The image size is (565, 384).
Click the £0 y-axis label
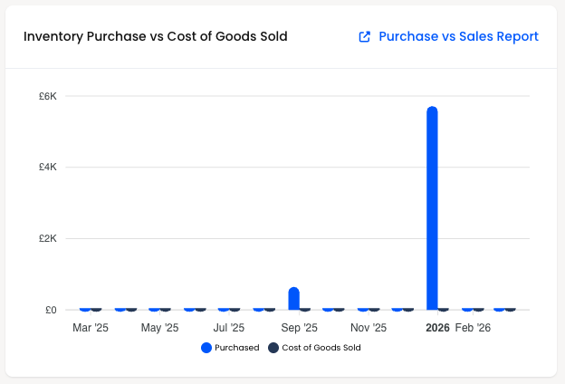pyautogui.click(x=52, y=310)
